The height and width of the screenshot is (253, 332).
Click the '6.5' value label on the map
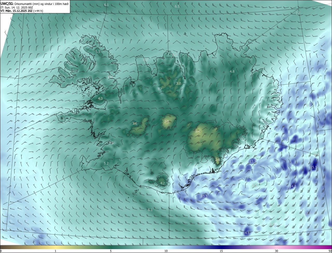177,6
